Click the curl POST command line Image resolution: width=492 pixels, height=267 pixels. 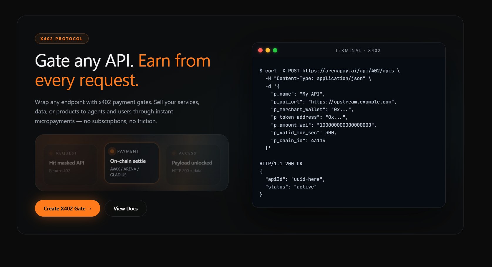(x=330, y=71)
